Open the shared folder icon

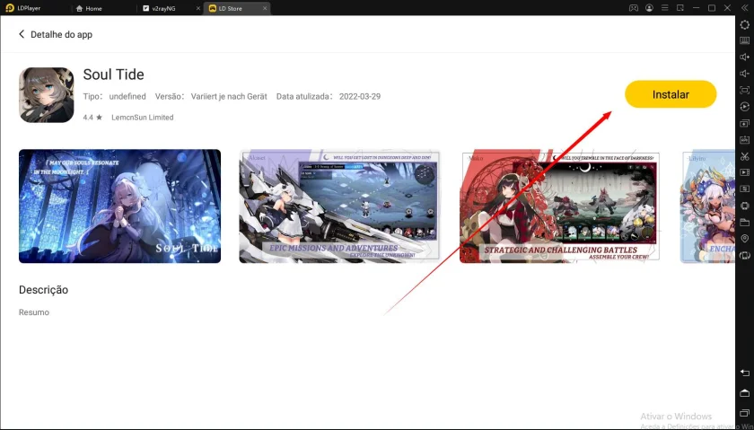click(x=744, y=222)
